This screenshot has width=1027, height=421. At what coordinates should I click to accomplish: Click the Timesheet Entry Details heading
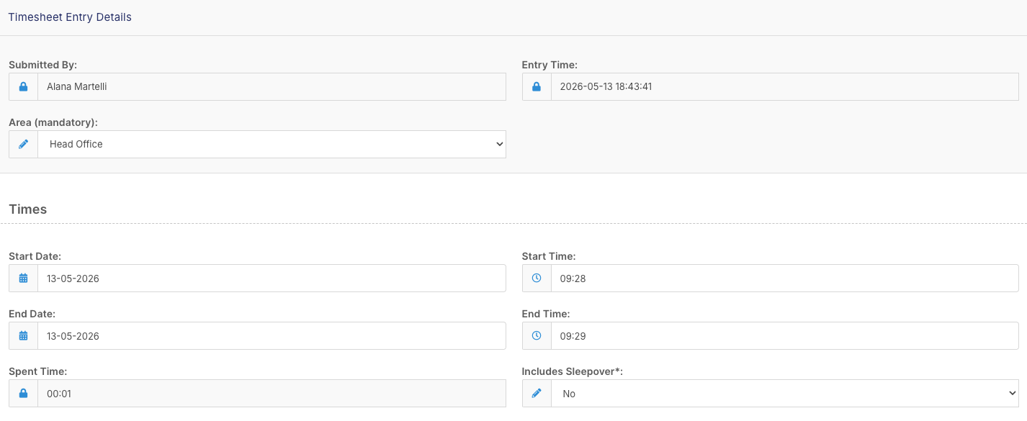pos(70,17)
